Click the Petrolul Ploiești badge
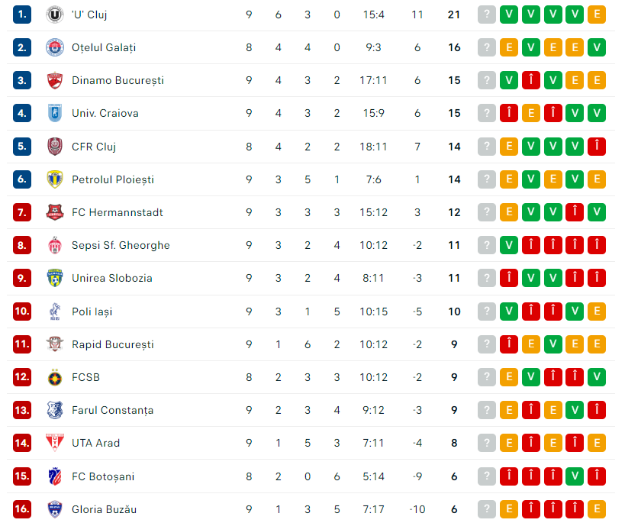 point(55,179)
